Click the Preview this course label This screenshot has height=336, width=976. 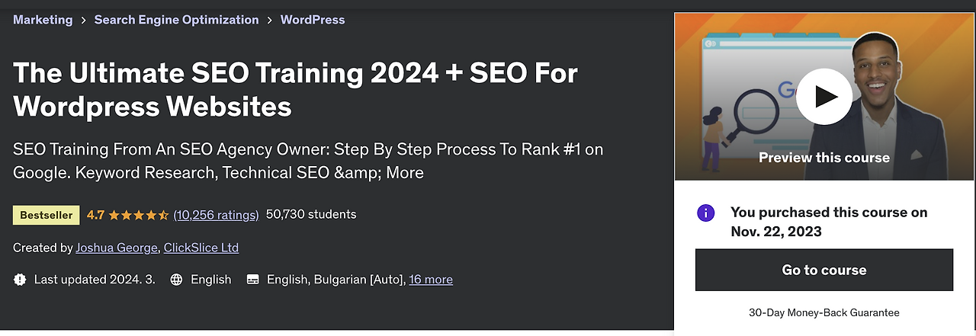pos(824,158)
